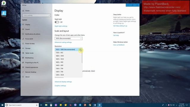Click the microphone icon in taskbar search
Viewport: 190px width, 107px height.
37,105
